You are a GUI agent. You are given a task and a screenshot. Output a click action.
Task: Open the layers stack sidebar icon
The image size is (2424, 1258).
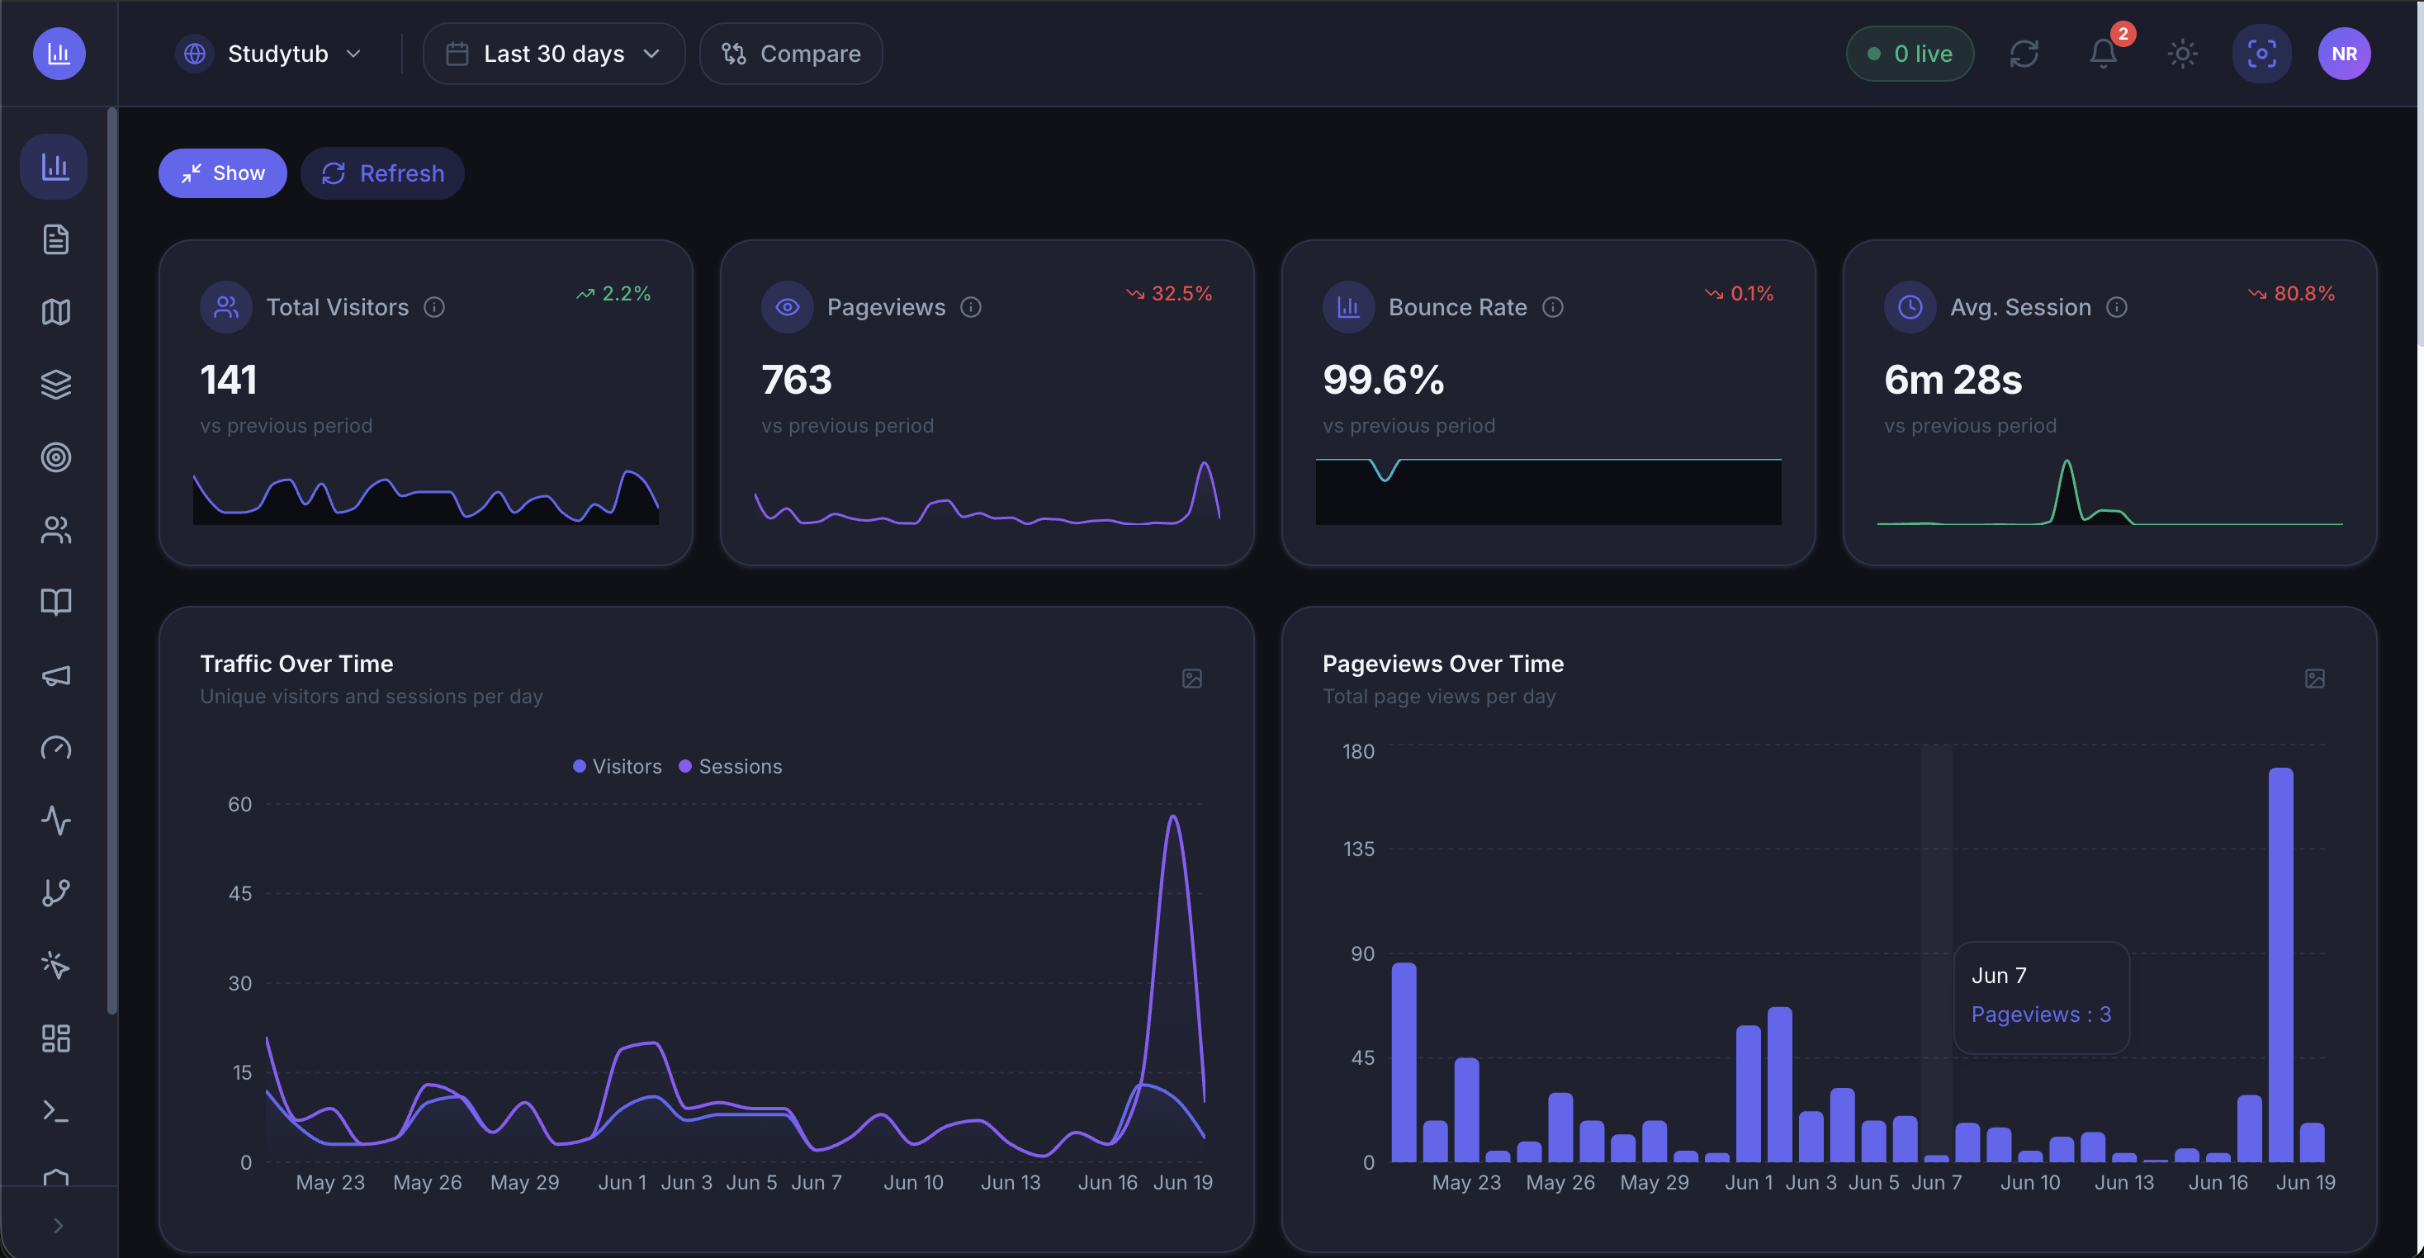(x=55, y=384)
